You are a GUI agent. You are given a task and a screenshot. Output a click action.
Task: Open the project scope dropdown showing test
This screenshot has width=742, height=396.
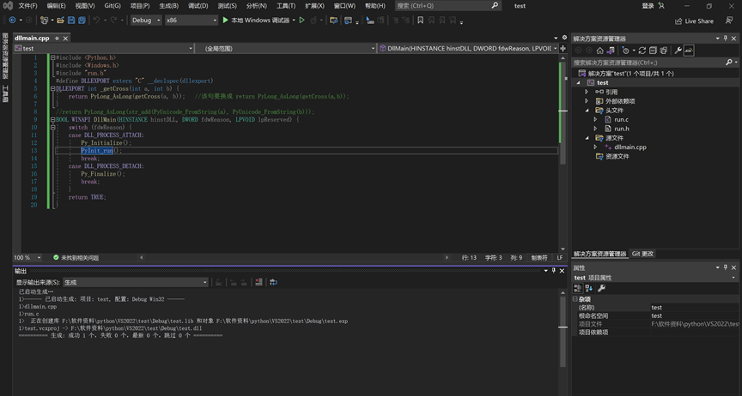(x=103, y=48)
